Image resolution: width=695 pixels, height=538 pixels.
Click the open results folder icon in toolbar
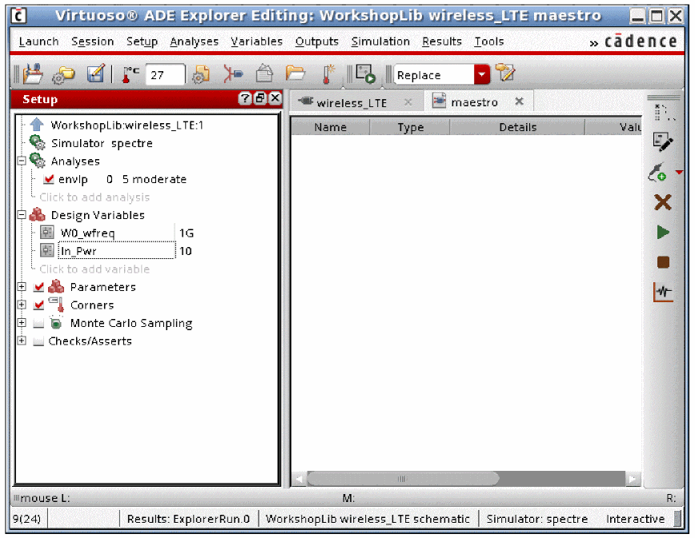click(x=295, y=74)
